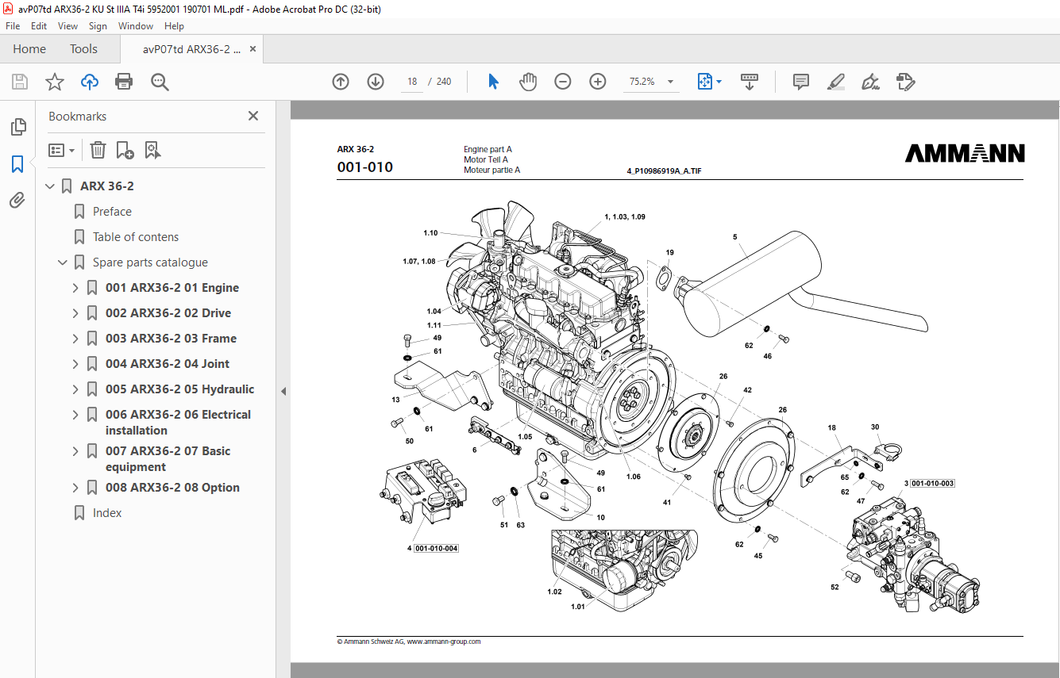The width and height of the screenshot is (1060, 678).
Task: Open the zoom level dropdown
Action: pyautogui.click(x=671, y=82)
